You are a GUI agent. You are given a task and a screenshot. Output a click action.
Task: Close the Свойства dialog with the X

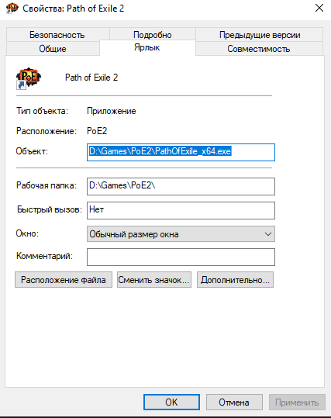pos(319,8)
